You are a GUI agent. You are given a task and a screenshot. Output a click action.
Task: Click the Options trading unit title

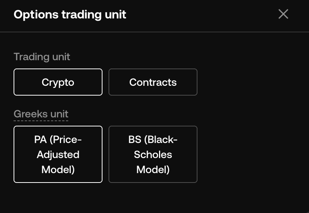tap(70, 15)
